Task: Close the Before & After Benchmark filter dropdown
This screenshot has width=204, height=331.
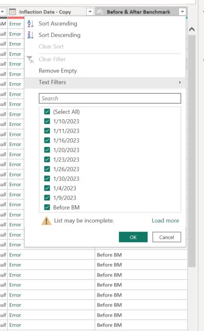Action: pos(182,12)
